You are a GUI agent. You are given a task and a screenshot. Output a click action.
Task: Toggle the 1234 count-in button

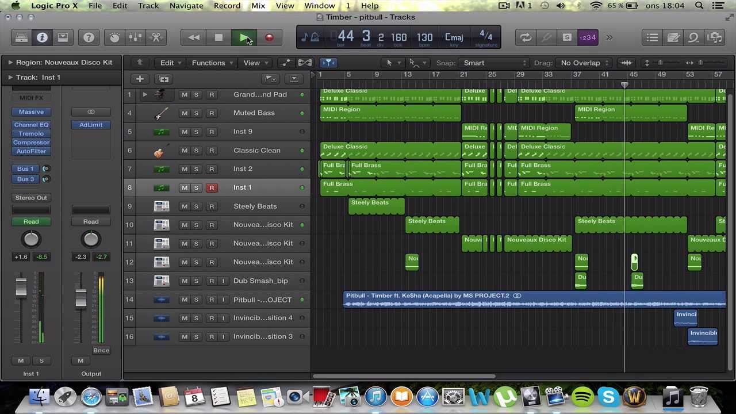click(x=588, y=37)
